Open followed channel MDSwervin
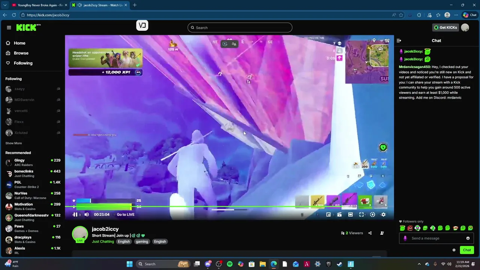480x270 pixels. [33, 100]
